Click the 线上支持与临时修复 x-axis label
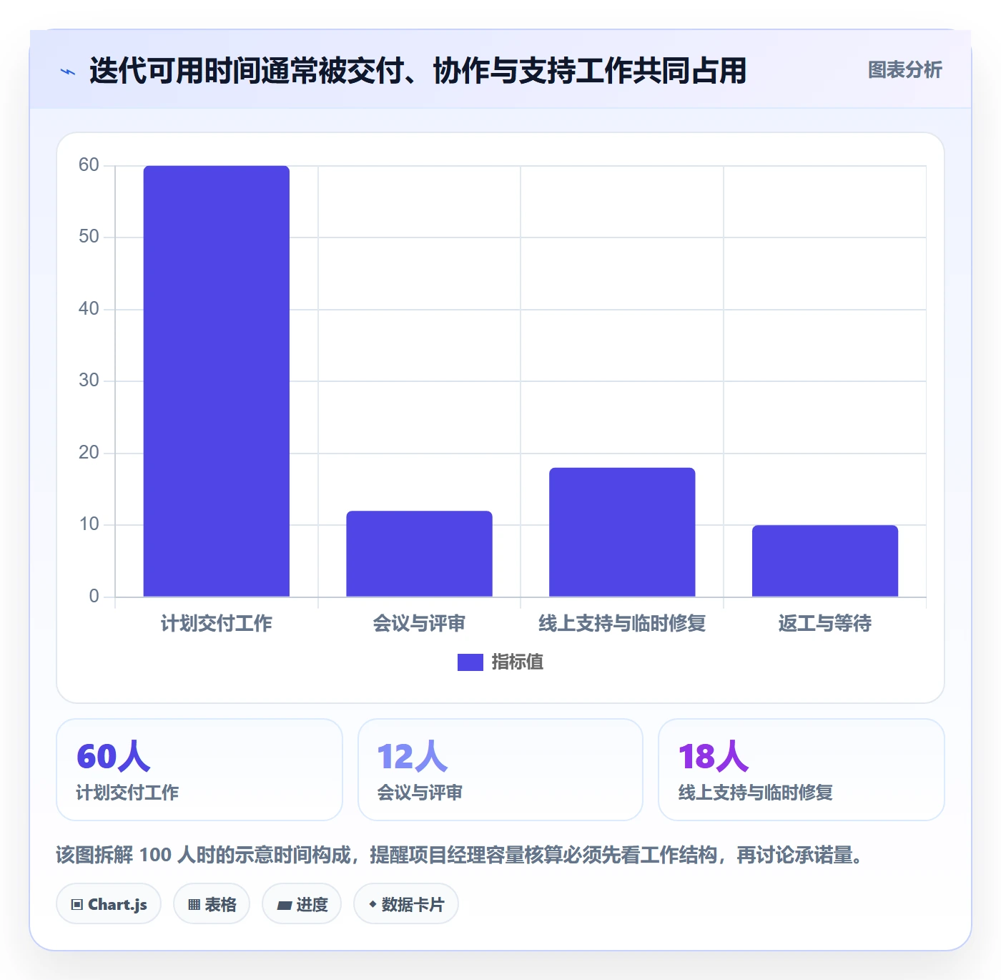Image resolution: width=1001 pixels, height=980 pixels. [x=622, y=624]
